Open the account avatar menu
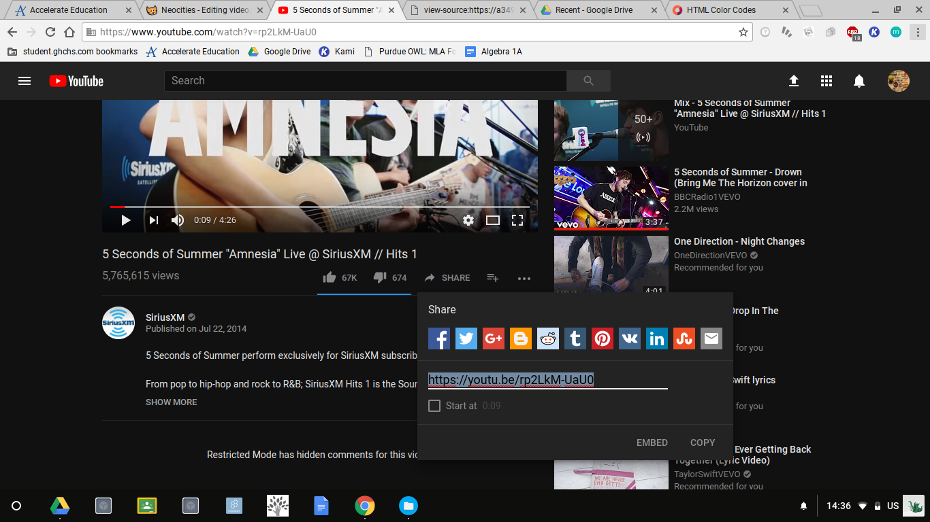The width and height of the screenshot is (930, 522). tap(899, 81)
